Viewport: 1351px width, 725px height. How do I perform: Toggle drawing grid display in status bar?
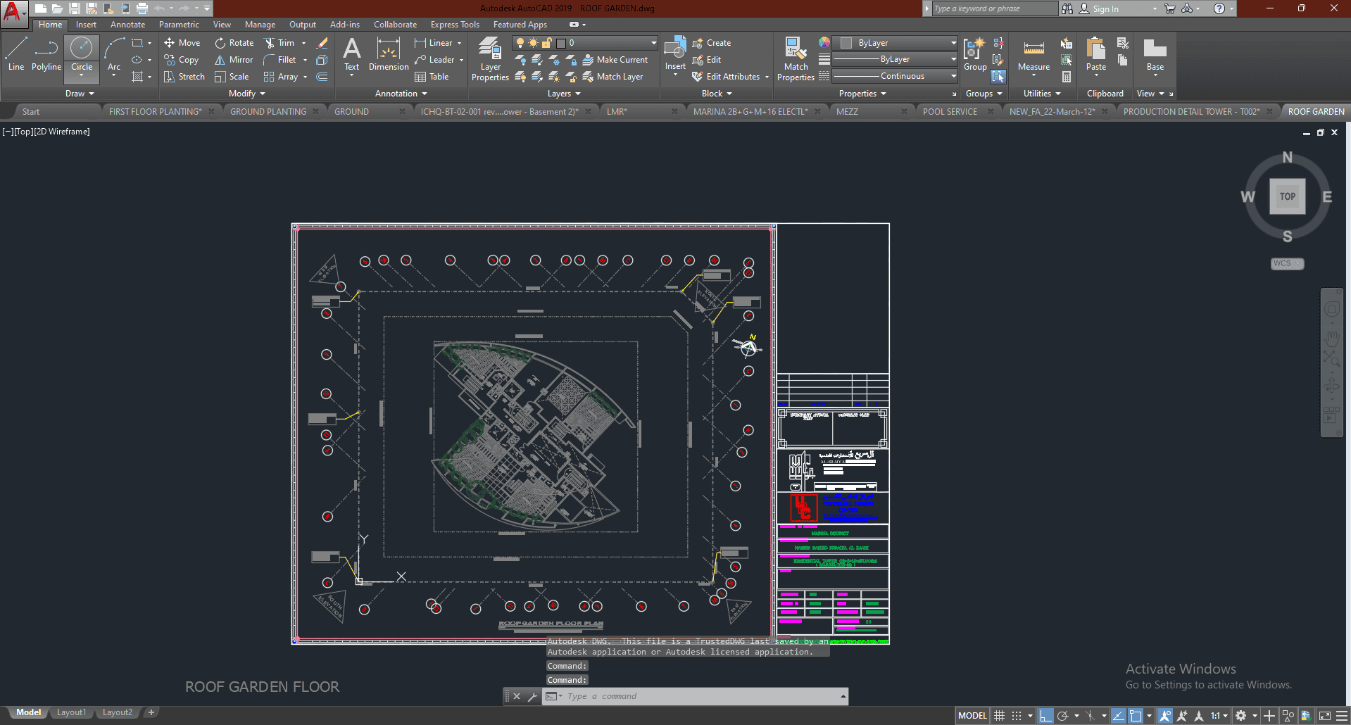click(x=999, y=716)
